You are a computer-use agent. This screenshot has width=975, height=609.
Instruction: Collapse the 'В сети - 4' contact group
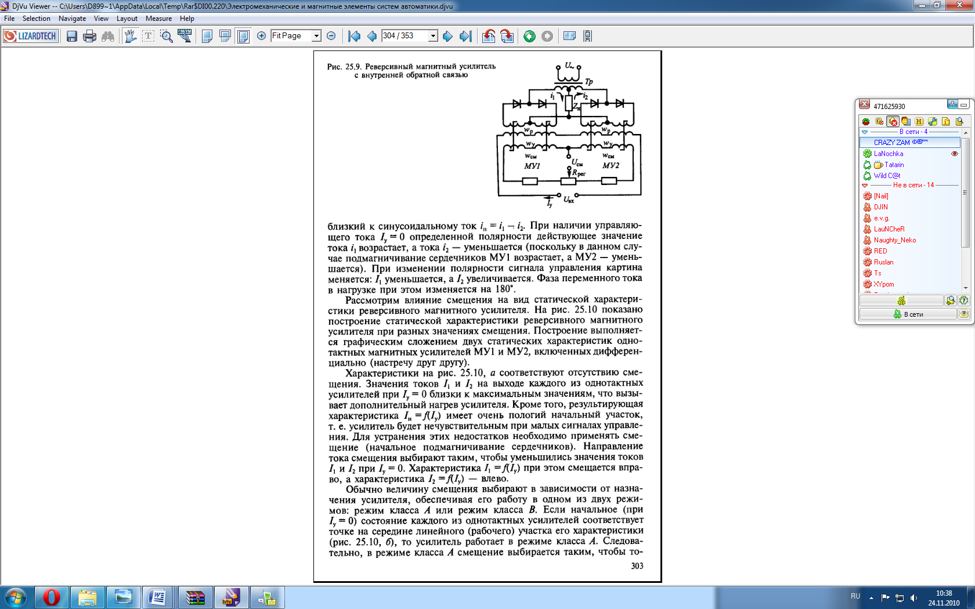coord(865,132)
